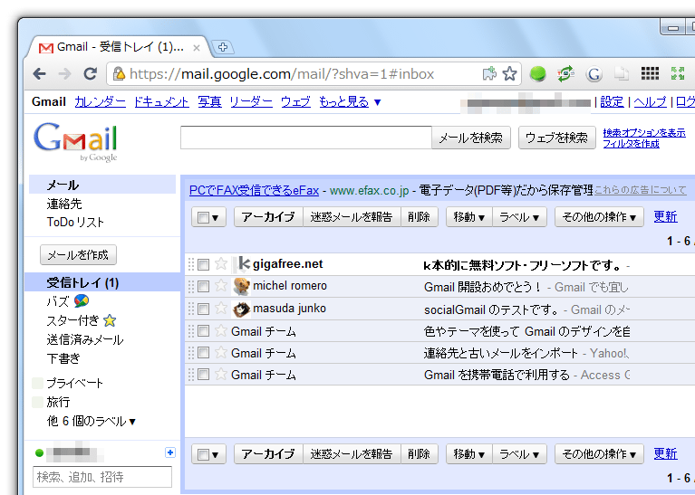Viewport: 695px width, 495px height.
Task: Open a new tab with plus button
Action: click(223, 47)
